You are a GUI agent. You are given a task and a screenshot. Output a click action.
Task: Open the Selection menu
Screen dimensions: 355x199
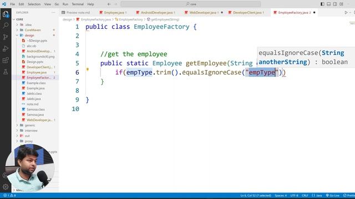pos(34,4)
